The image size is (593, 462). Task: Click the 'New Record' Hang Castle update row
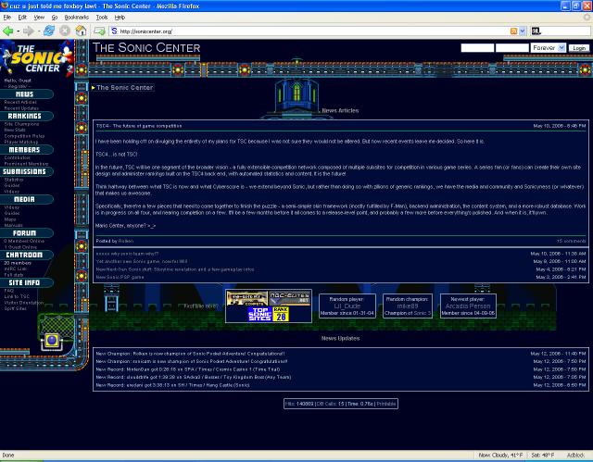coord(172,385)
